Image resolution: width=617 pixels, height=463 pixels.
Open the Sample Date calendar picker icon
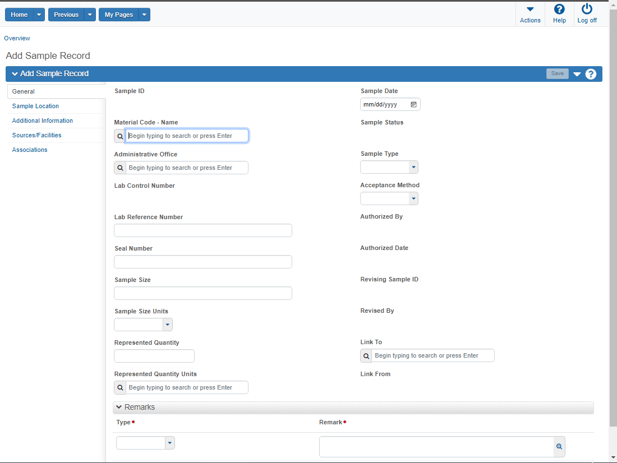[x=413, y=105]
